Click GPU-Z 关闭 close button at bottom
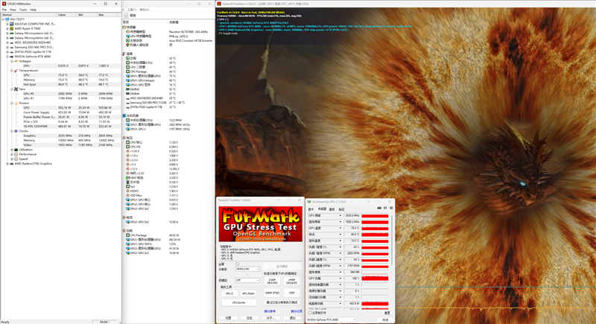The image size is (596, 324). [385, 320]
